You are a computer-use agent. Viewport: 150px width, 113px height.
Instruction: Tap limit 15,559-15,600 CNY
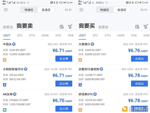tap(20, 54)
